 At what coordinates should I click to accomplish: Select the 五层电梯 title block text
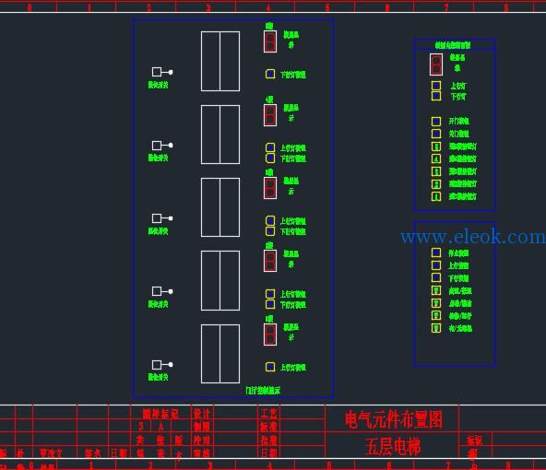point(393,446)
